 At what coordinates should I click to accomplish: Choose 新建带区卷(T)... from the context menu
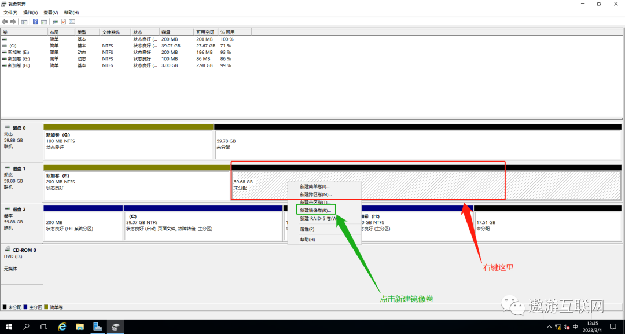click(324, 202)
